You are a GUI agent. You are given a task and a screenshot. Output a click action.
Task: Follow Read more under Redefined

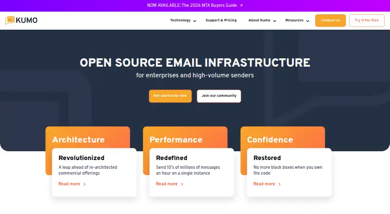click(167, 184)
